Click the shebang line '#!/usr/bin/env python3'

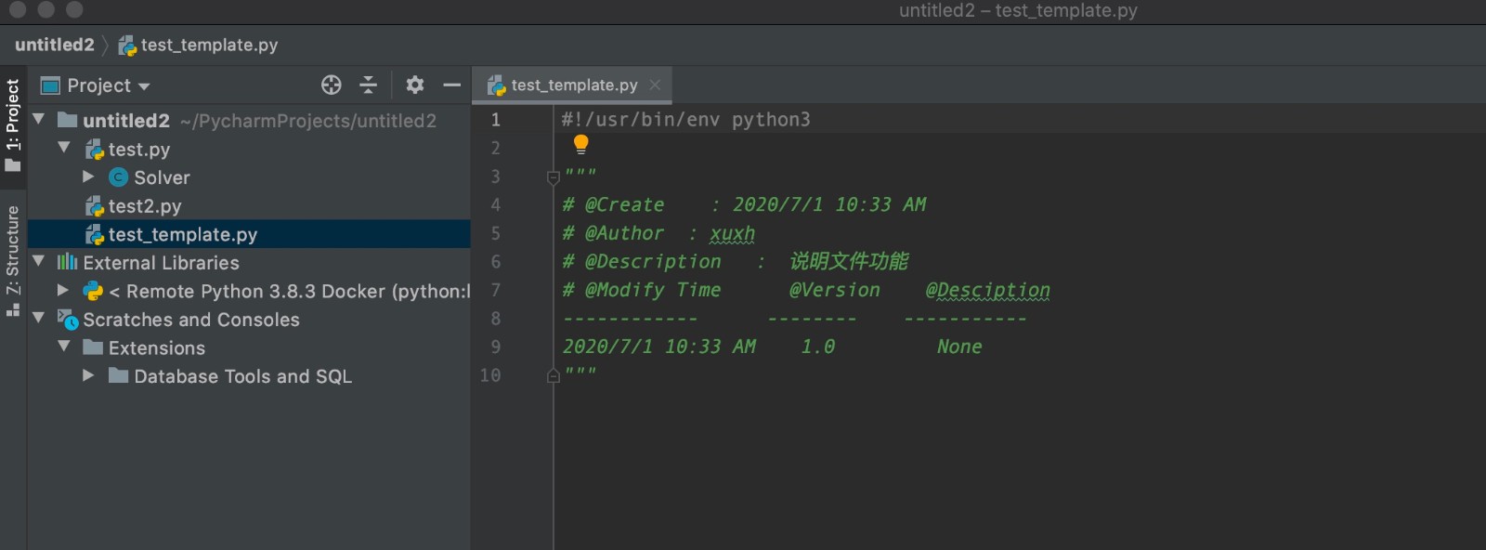(685, 119)
